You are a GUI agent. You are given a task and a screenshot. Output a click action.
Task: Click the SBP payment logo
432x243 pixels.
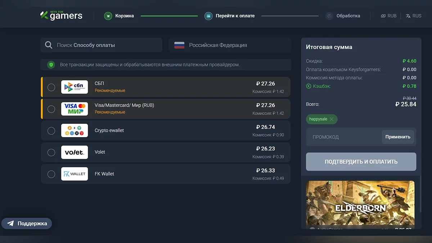[x=75, y=87]
